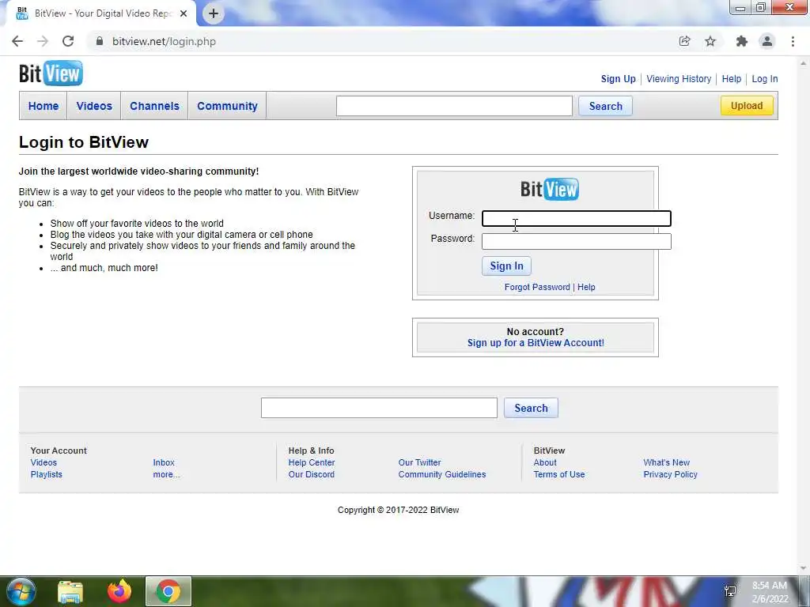
Task: Select the BitView browser tab
Action: coord(100,13)
